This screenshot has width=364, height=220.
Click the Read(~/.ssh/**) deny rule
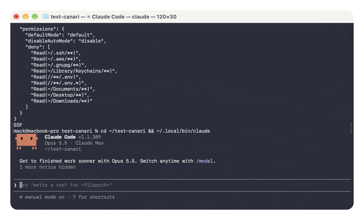point(56,53)
